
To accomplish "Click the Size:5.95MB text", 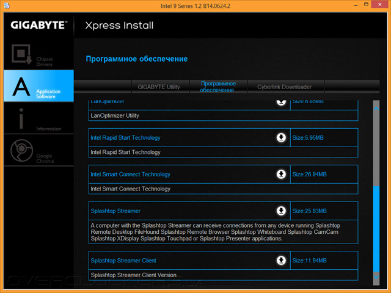I will pos(308,138).
